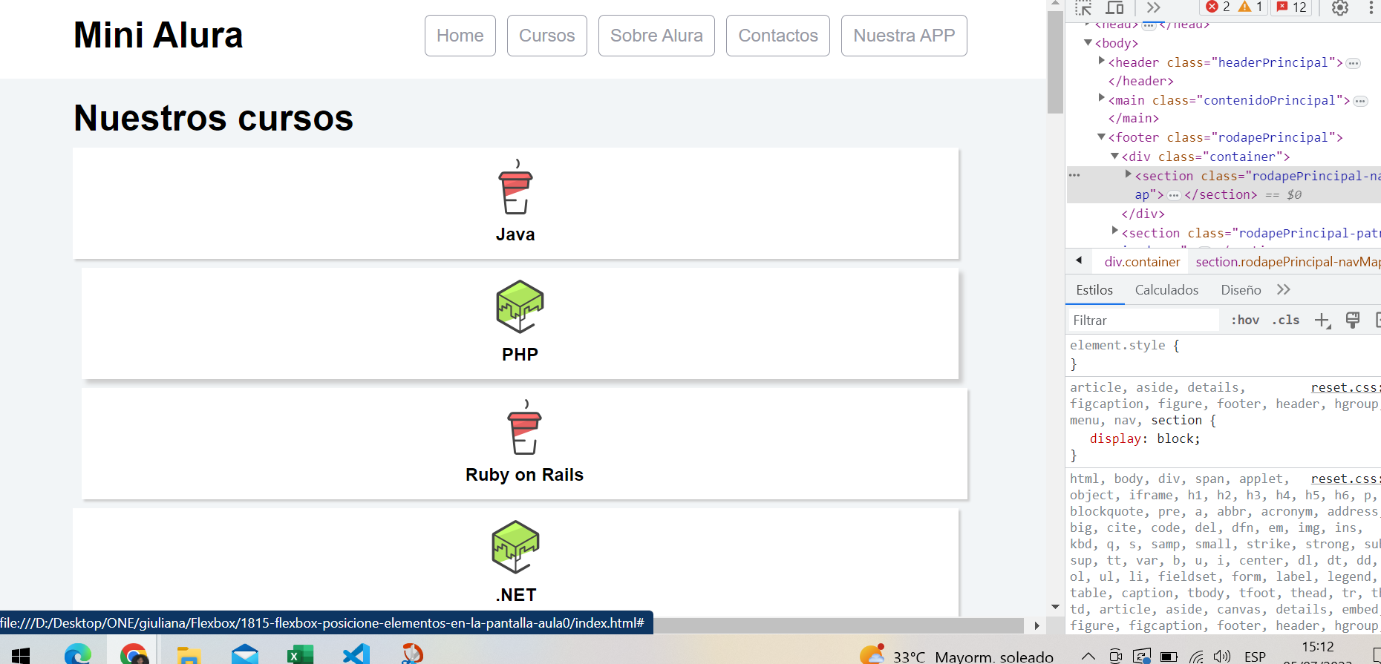Open Visual Studio Code from taskbar
Viewport: 1381px width, 664px height.
[356, 654]
